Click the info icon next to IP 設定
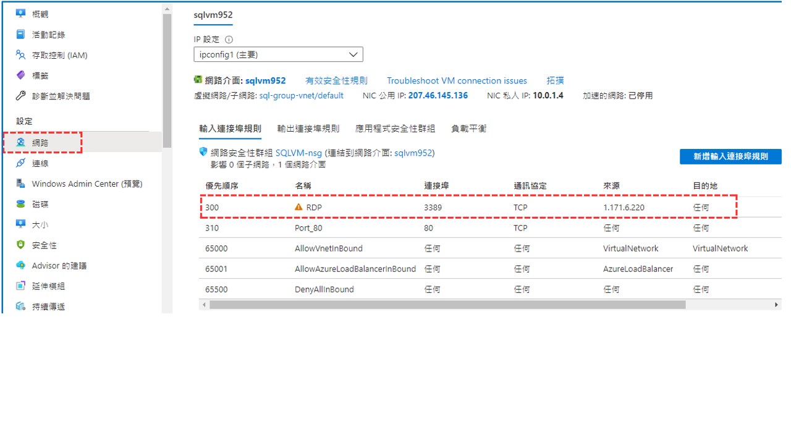The height and width of the screenshot is (445, 791). point(229,39)
